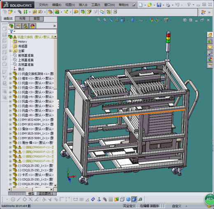Switch to the PropertyManager tab icon
The width and height of the screenshot is (214, 209).
click(x=18, y=26)
